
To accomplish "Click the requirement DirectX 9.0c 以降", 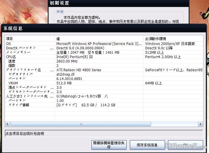I will [x=159, y=48].
